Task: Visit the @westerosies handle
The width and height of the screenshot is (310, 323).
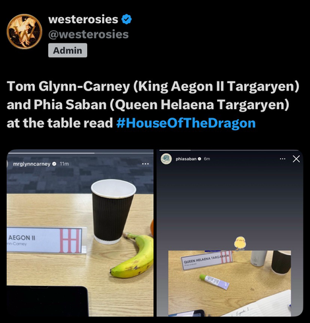Action: pos(88,34)
